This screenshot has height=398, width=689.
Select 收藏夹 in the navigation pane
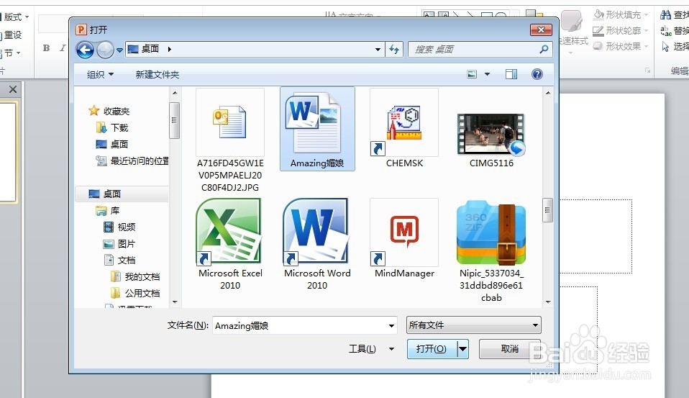[x=109, y=111]
